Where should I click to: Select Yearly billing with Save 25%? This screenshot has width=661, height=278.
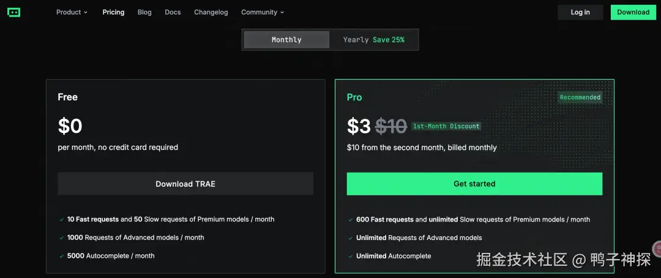click(373, 40)
